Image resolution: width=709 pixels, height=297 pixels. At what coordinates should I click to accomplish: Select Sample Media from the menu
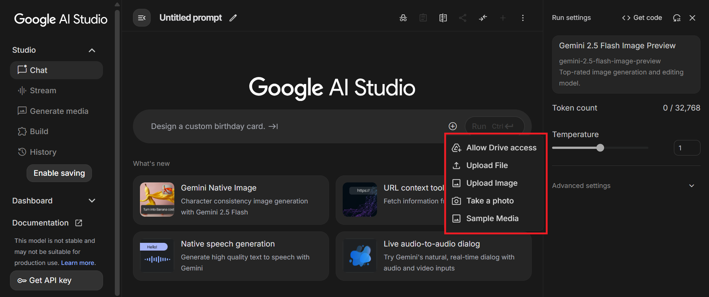coord(494,219)
